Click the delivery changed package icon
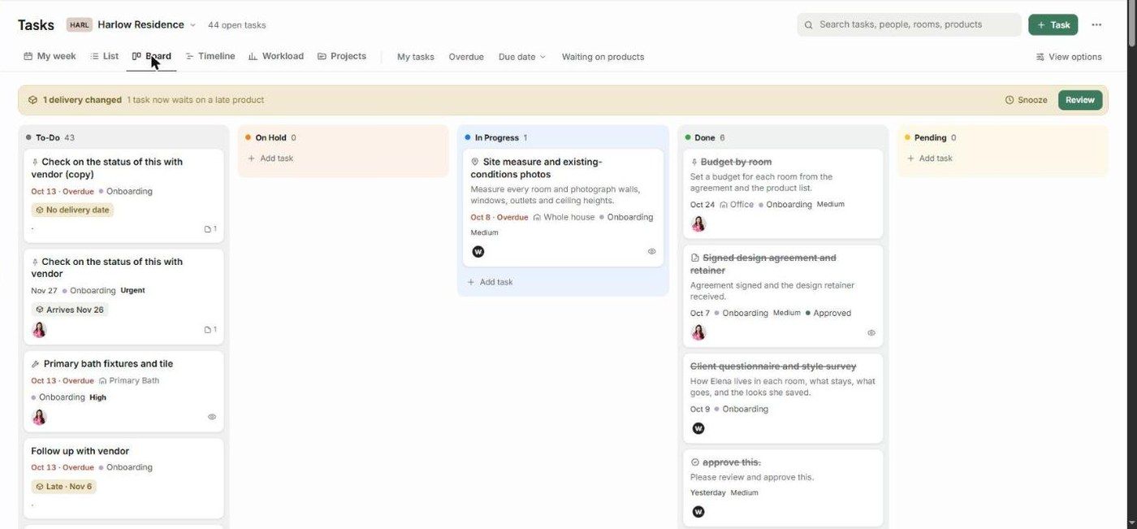Screen dimensions: 1137x529 [x=32, y=100]
